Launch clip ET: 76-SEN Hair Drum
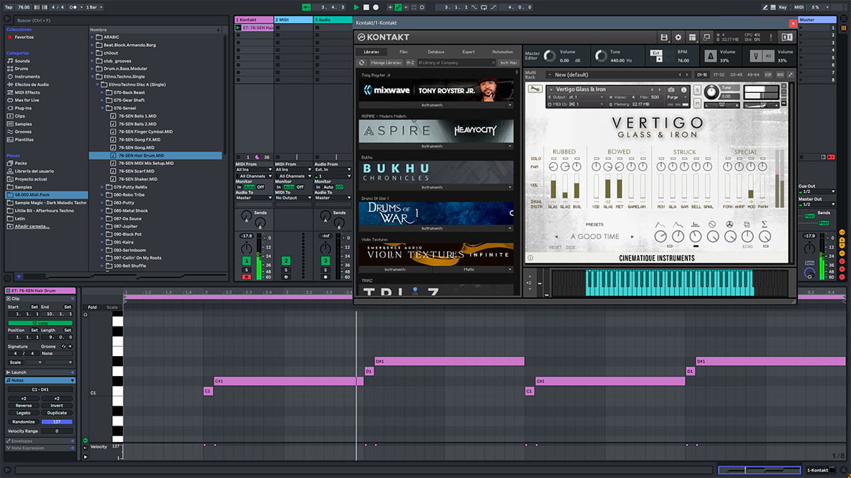The height and width of the screenshot is (478, 851). tap(238, 27)
